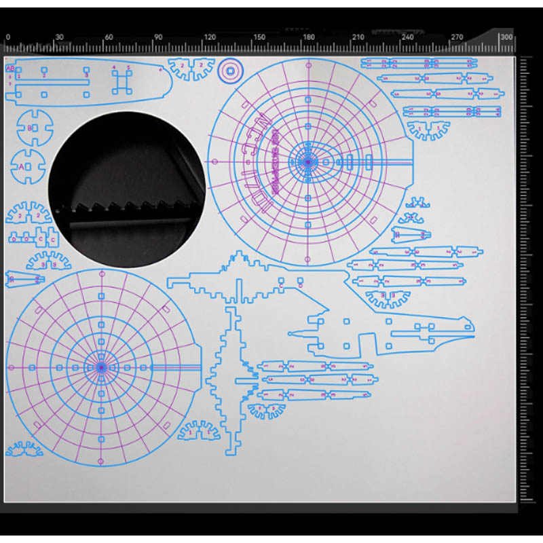Click the center of the lower-left saucer disc
The image size is (543, 543).
tap(101, 367)
